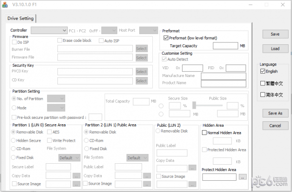The height and width of the screenshot is (192, 292).
Task: Click Select button for Burner File
Action: (x=142, y=49)
